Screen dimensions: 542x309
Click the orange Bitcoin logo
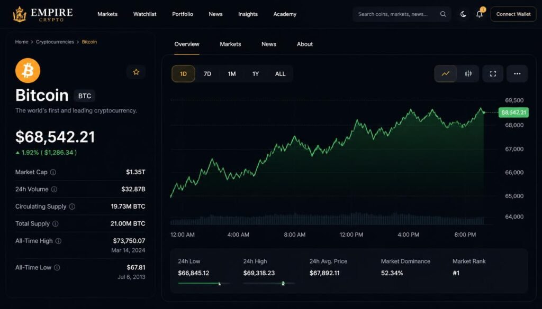[x=28, y=71]
